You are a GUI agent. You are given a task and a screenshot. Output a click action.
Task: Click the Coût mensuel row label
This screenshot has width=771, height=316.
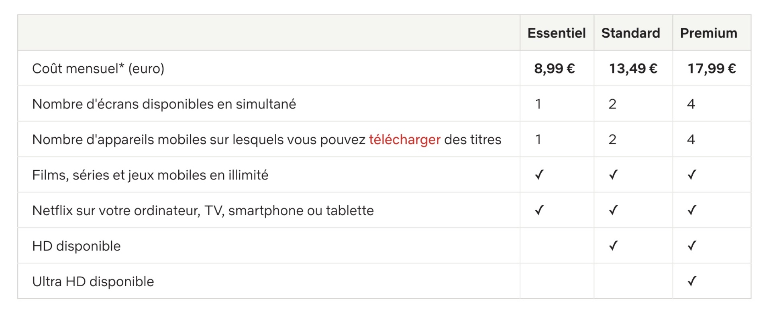tap(98, 69)
